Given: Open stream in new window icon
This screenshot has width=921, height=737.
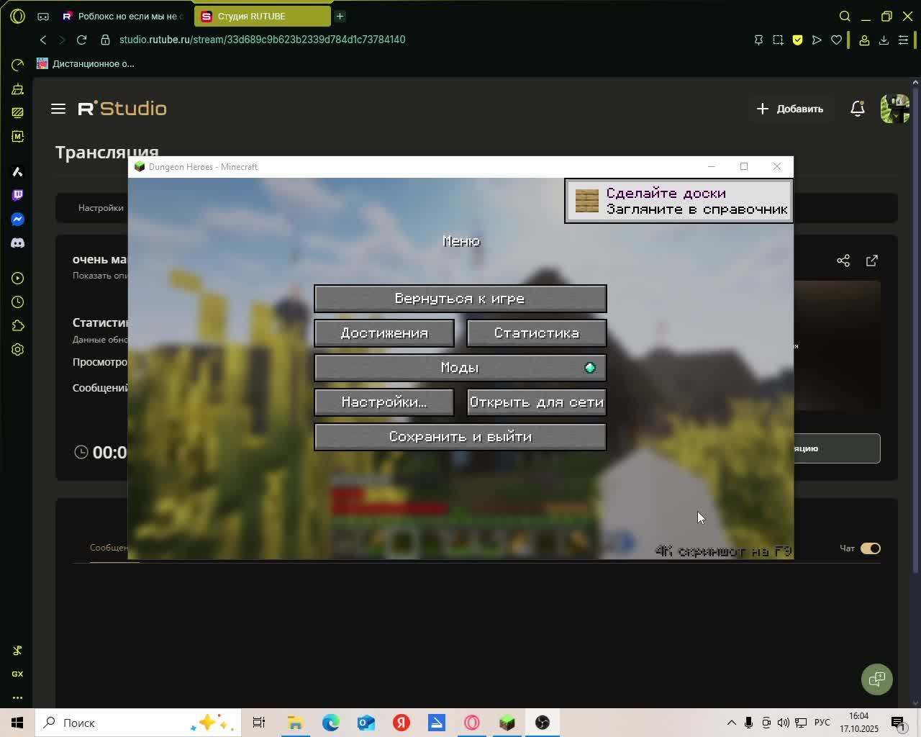Looking at the screenshot, I should 872,261.
